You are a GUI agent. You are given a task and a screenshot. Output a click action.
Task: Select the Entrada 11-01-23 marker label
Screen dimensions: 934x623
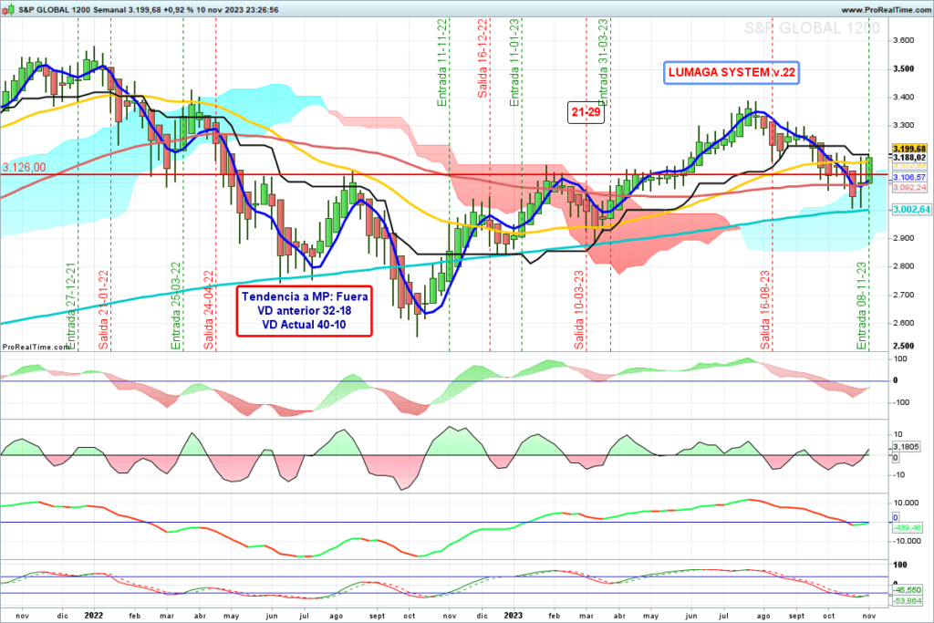pyautogui.click(x=514, y=63)
